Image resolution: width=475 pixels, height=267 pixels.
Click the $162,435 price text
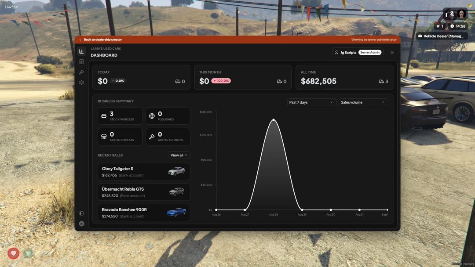tap(110, 175)
